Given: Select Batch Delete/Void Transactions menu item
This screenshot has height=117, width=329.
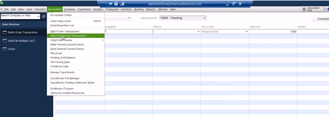Looking at the screenshot, I should point(69,36).
